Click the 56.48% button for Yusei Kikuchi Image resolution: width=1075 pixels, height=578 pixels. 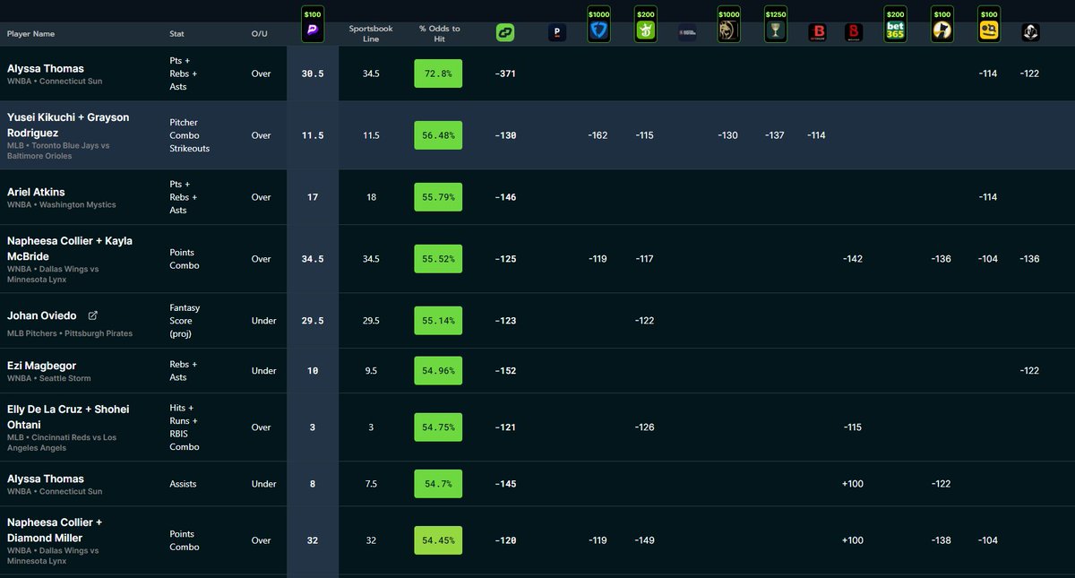pos(437,134)
